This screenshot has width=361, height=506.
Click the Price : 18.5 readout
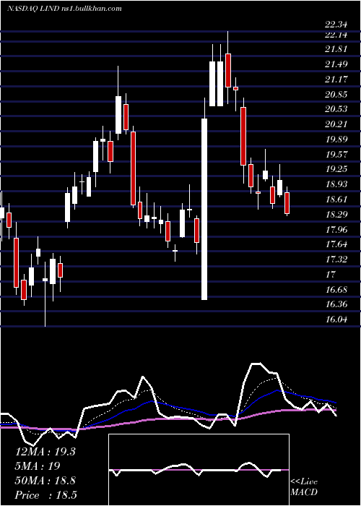45,495
